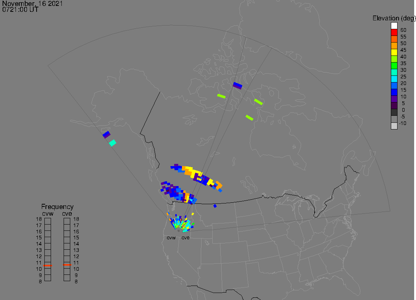Click the 'November, 16 2021' date text

(33, 3)
